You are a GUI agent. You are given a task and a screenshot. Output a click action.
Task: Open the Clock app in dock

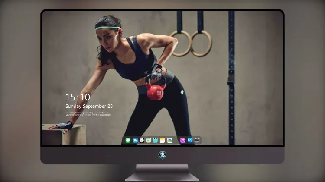click(142, 141)
